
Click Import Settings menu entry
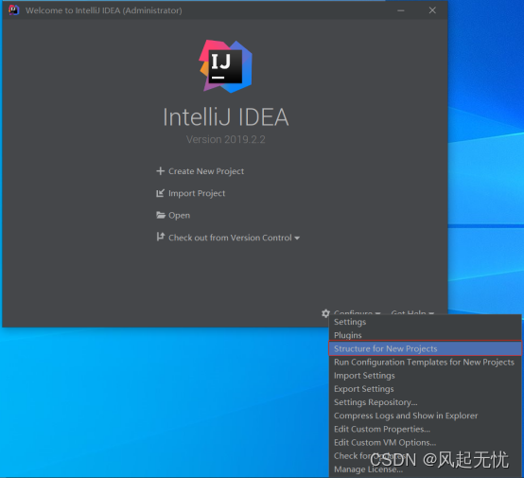425,376
